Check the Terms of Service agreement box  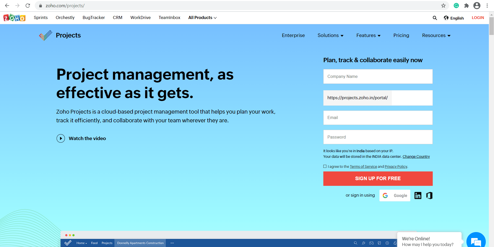click(x=325, y=166)
